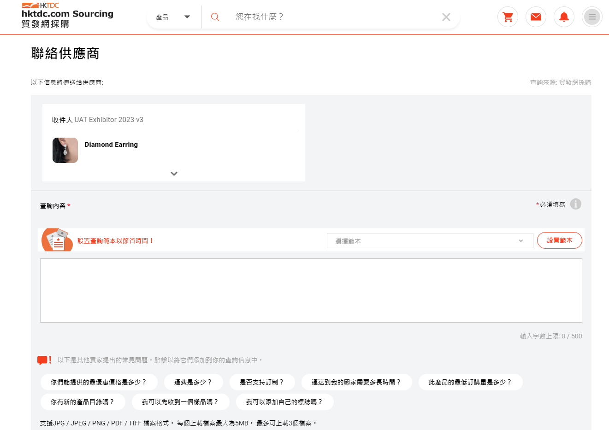Viewport: 609px width, 430px height.
Task: Open the 選擇範本 template dropdown
Action: [430, 240]
